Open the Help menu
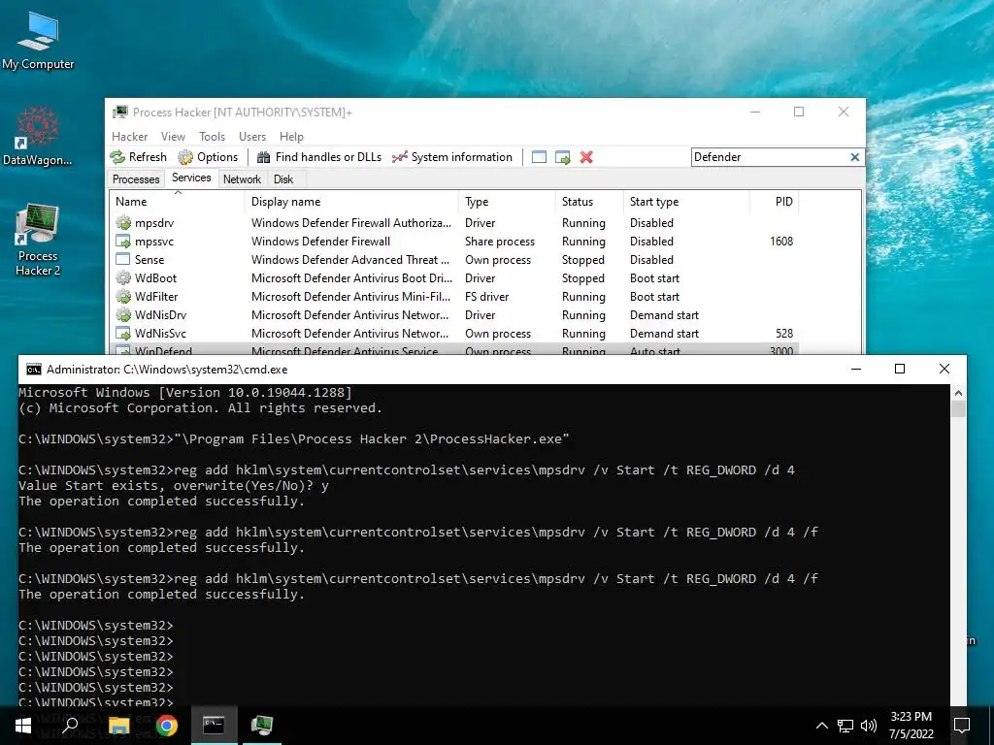The image size is (994, 745). tap(291, 136)
